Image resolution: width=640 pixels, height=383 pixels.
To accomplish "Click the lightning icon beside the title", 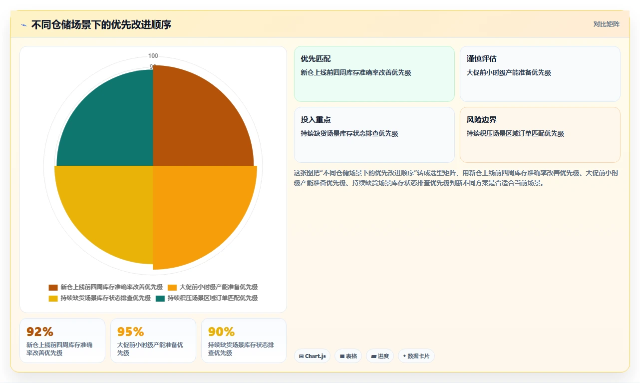I will coord(24,25).
